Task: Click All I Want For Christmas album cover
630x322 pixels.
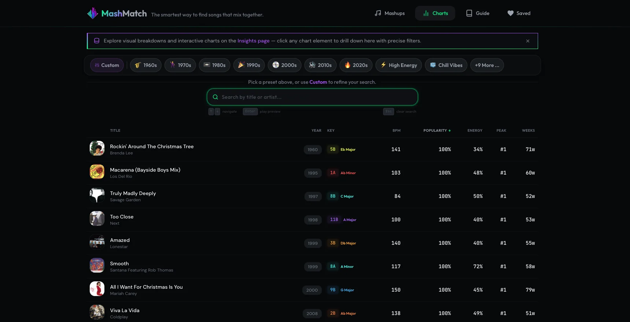Action: [x=97, y=289]
